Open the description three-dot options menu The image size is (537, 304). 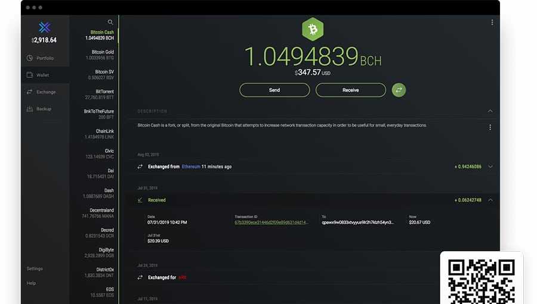(490, 127)
